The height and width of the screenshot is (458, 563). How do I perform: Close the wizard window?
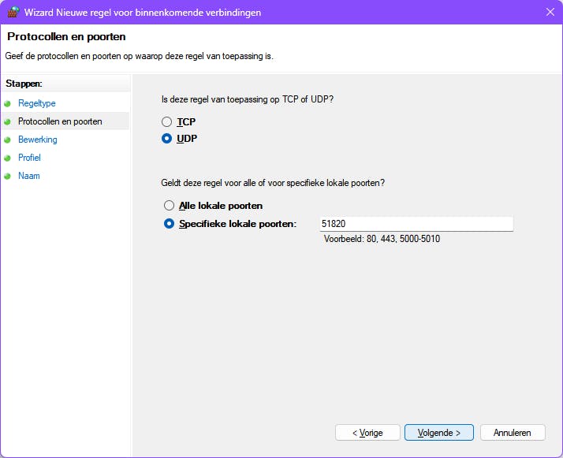[x=549, y=12]
